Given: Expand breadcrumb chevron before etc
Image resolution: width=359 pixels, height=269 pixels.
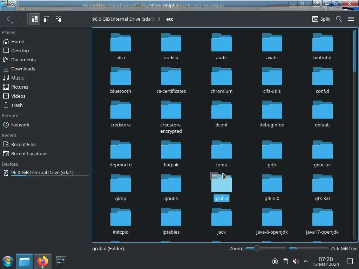Looking at the screenshot, I should coord(159,19).
